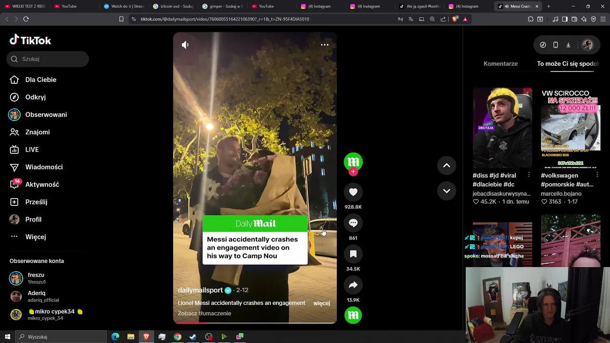Toggle Brave Shields lion icon
610x343 pixels.
click(x=455, y=19)
